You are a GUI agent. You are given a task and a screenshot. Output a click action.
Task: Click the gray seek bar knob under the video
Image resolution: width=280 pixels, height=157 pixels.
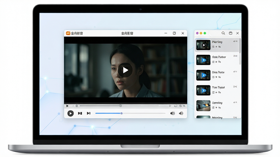[x=121, y=106]
